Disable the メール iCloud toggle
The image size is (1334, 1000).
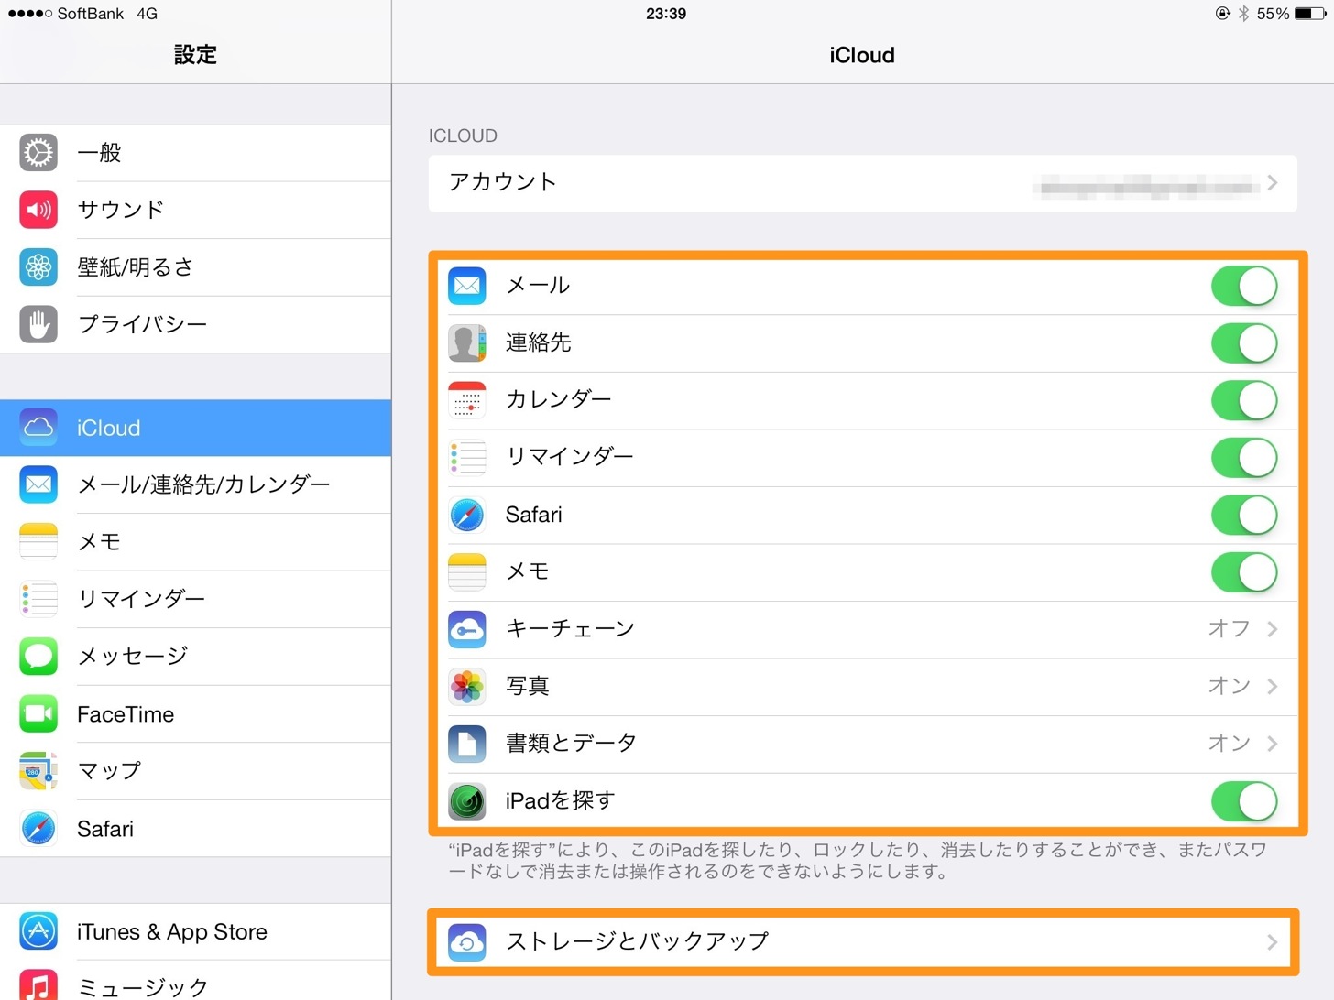tap(1244, 286)
